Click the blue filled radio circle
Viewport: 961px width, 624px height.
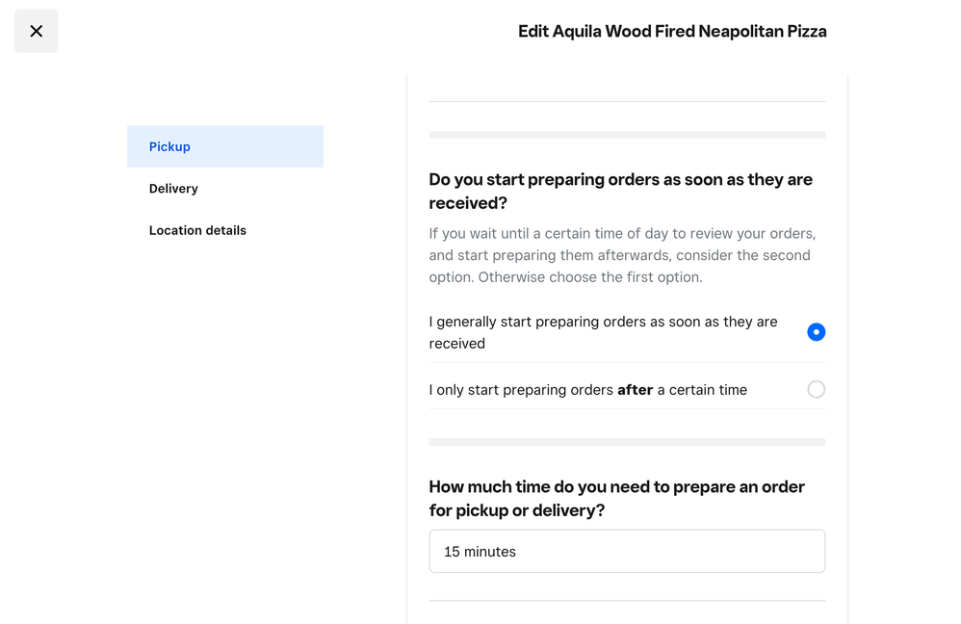point(816,332)
